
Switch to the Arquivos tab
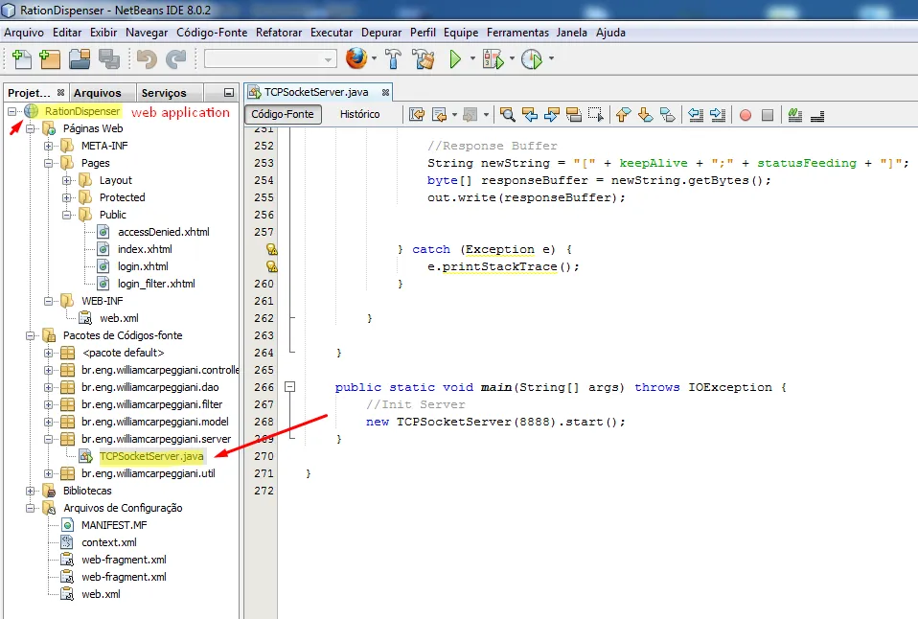[x=97, y=93]
